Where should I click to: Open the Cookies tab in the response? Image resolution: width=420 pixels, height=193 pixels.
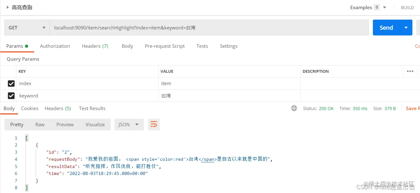[29, 108]
